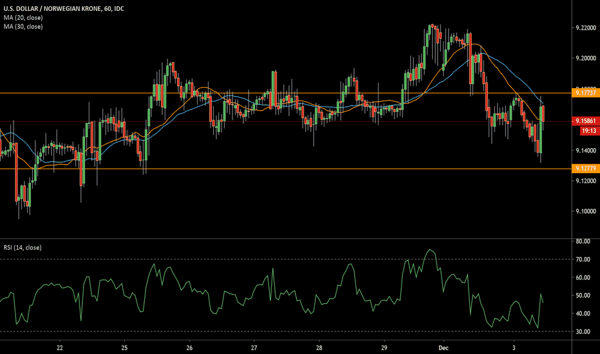
Task: Click the RSI 50.00 axis label
Action: coord(583,295)
